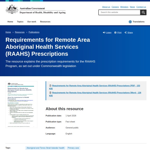
Task: Click the search magnifier button
Action: point(143,12)
